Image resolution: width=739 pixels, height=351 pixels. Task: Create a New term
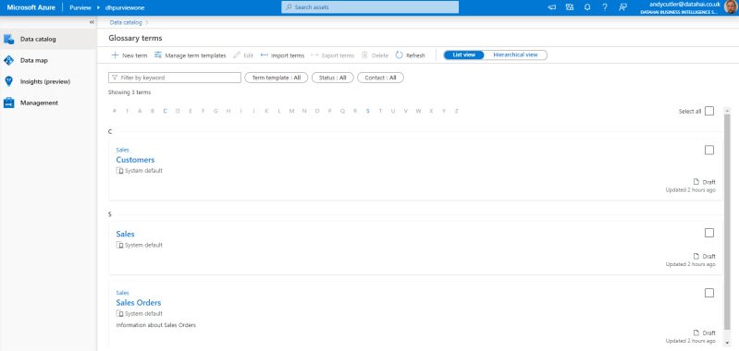pos(129,55)
